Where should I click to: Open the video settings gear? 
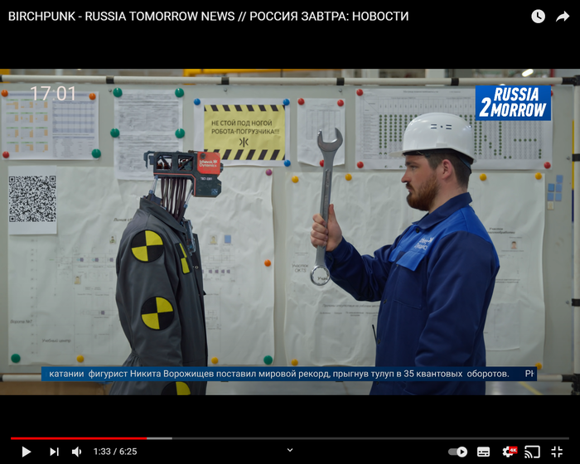pos(509,452)
